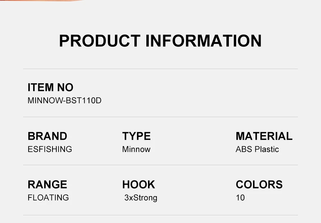321x223 pixels.
Task: Click the TYPE label
Action: (x=136, y=136)
